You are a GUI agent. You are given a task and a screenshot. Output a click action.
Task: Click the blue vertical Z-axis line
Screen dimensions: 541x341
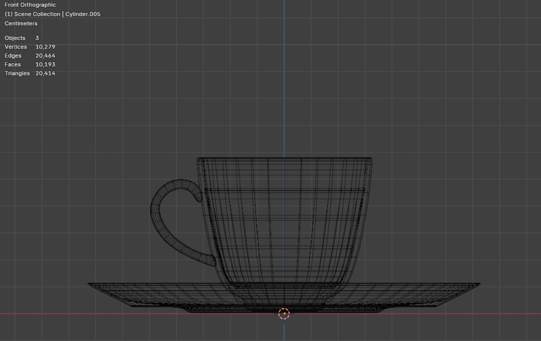coord(285,106)
